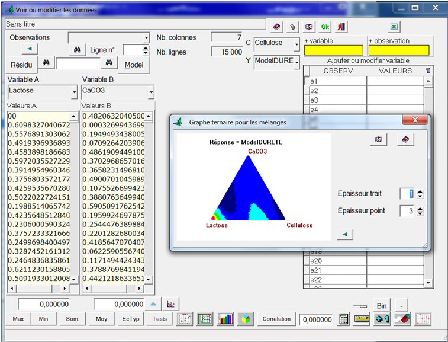Screen dimensions: 448x342
Task: Click the Correlation button
Action: point(277,319)
